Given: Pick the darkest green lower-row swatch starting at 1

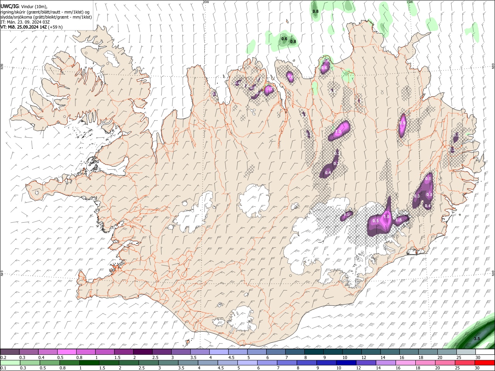Looking at the screenshot, I should (89, 362).
